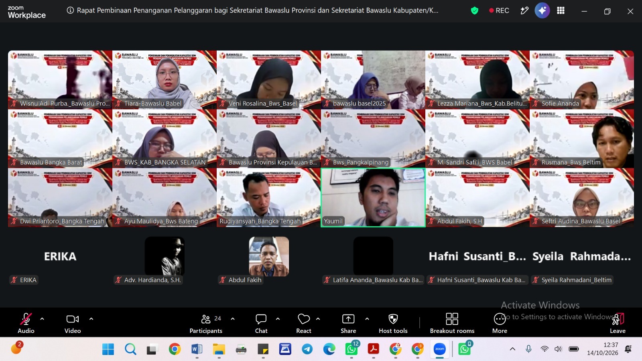The width and height of the screenshot is (642, 361).
Task: Expand reactions options arrow
Action: pyautogui.click(x=318, y=319)
